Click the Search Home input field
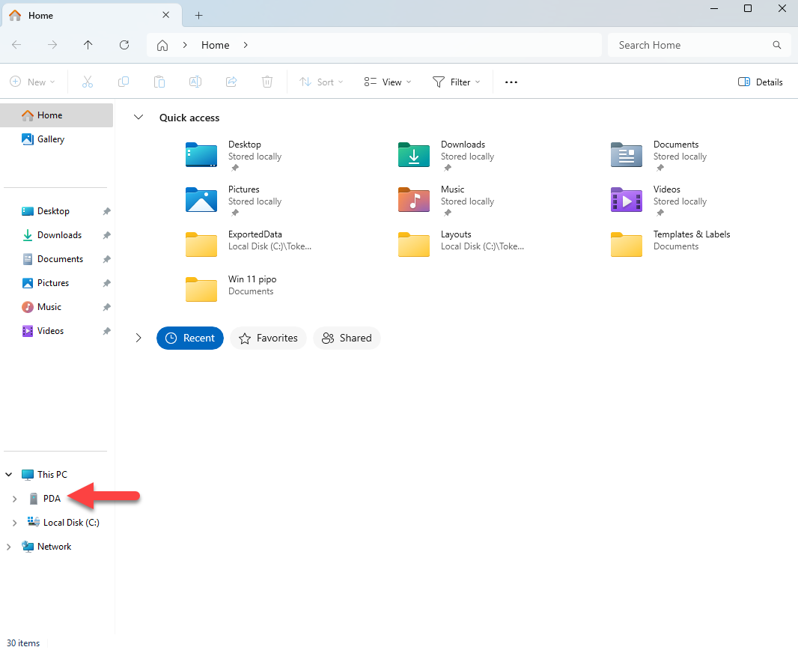 point(699,45)
